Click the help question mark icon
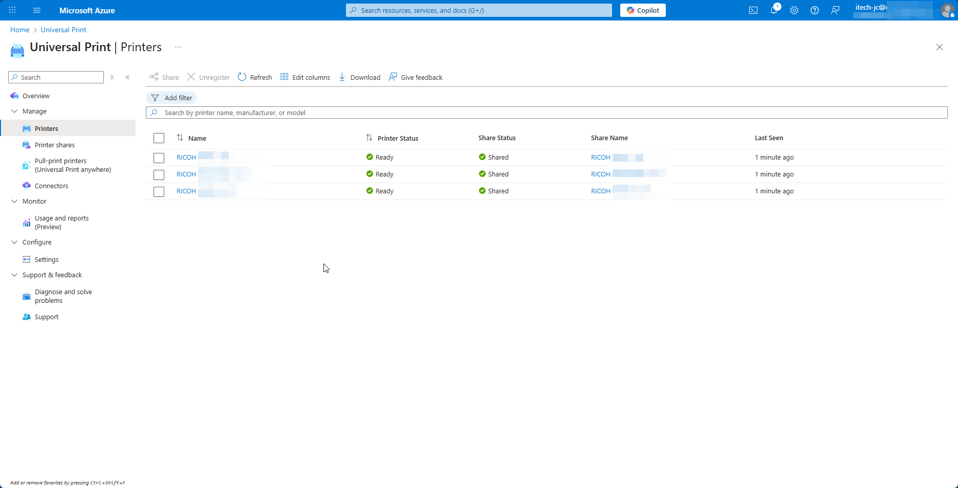Screen dimensions: 958x488 (815, 10)
